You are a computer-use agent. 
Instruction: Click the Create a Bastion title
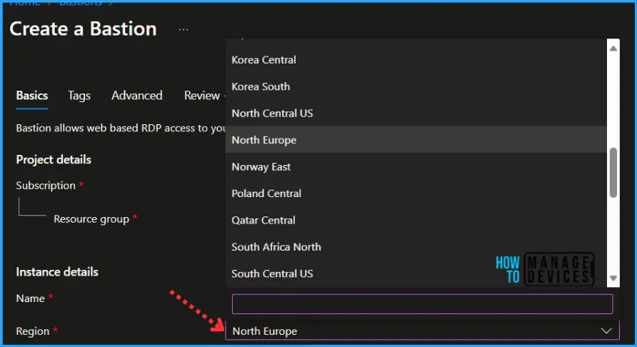coord(84,29)
